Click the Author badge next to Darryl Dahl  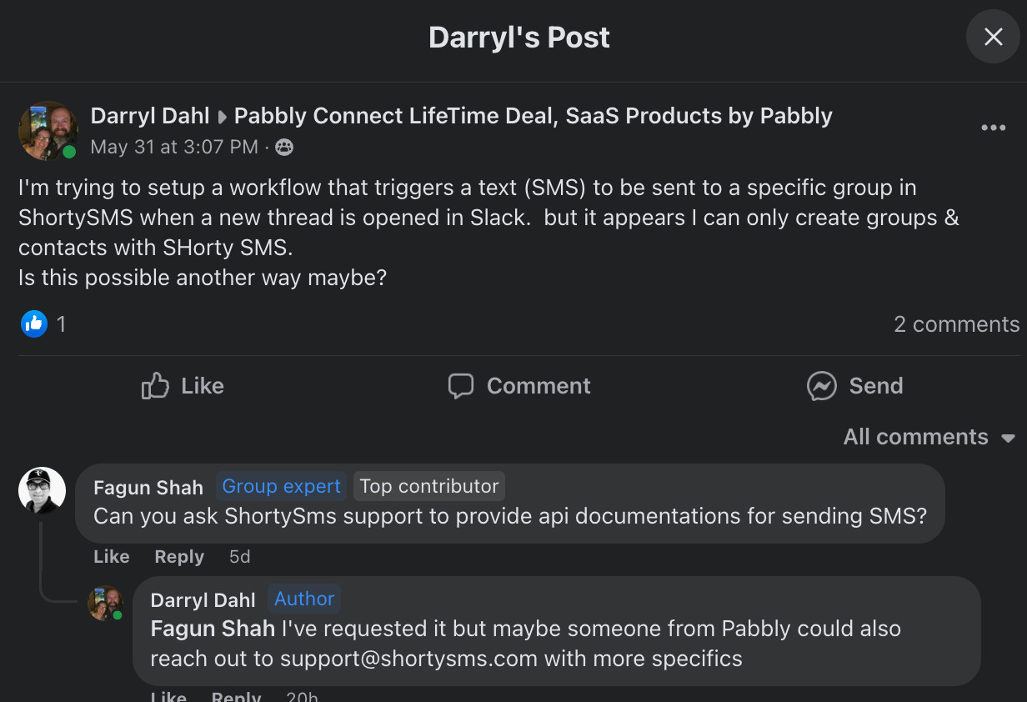click(304, 599)
